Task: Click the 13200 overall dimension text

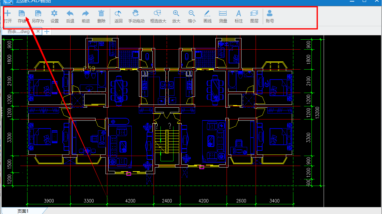Action: pyautogui.click(x=317, y=113)
